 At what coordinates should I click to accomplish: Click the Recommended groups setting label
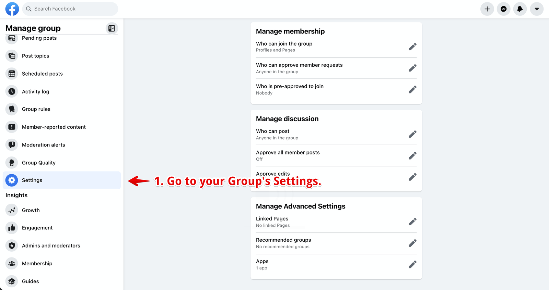(283, 240)
